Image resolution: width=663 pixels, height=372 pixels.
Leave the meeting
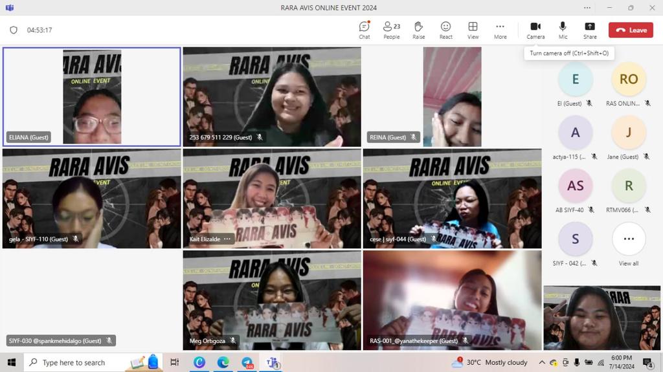pyautogui.click(x=631, y=30)
